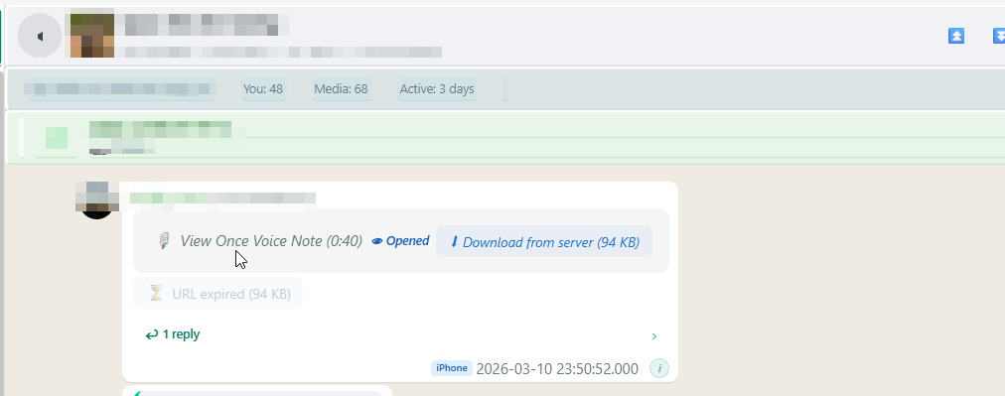Click the 'Opened' eye status label
The image size is (1005, 396).
click(400, 241)
